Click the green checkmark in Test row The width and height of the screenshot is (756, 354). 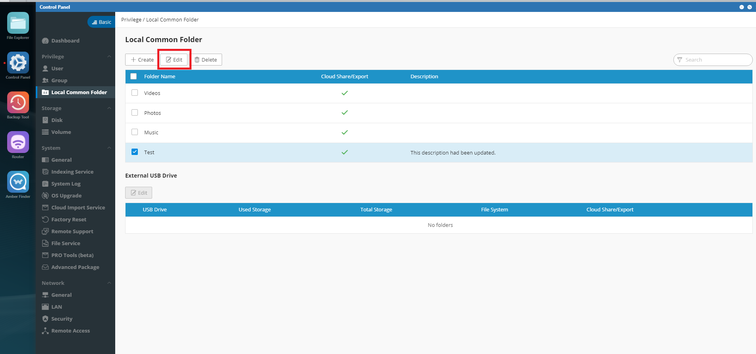tap(344, 152)
